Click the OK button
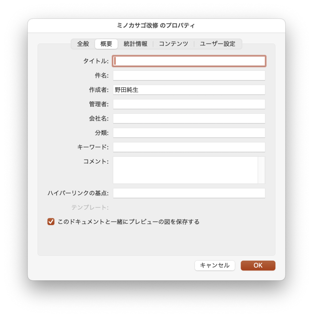The image size is (313, 317). [x=258, y=265]
